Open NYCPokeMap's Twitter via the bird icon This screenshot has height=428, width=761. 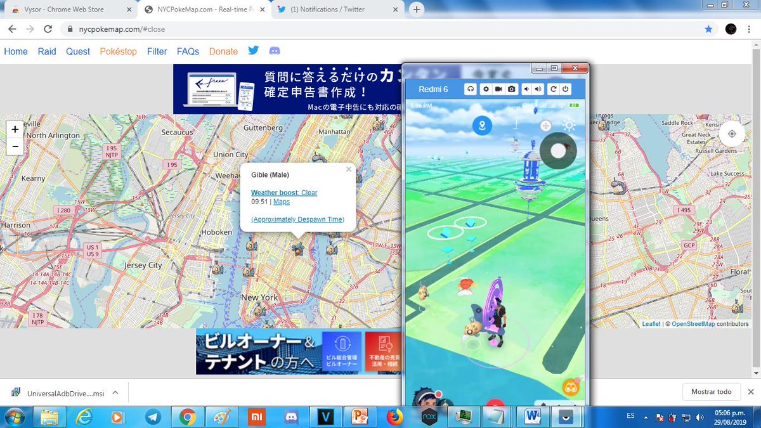253,50
